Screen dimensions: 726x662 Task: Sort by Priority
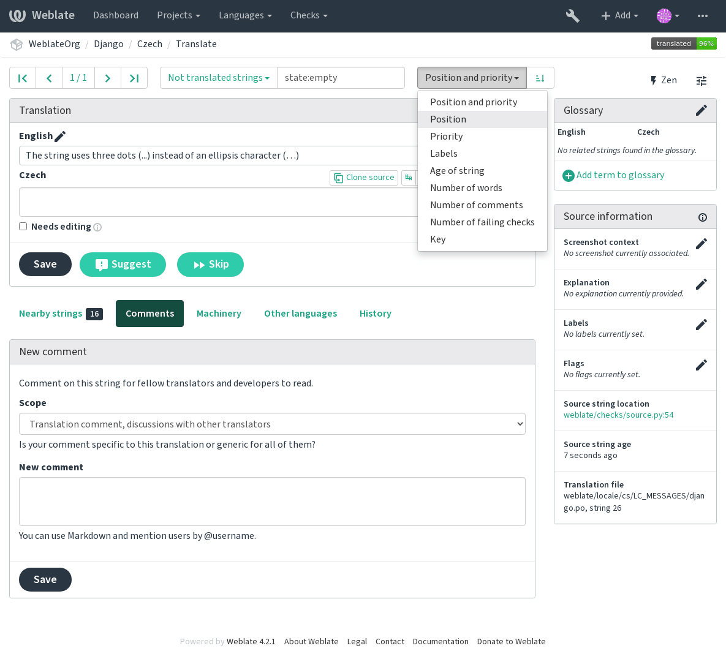[x=482, y=137]
